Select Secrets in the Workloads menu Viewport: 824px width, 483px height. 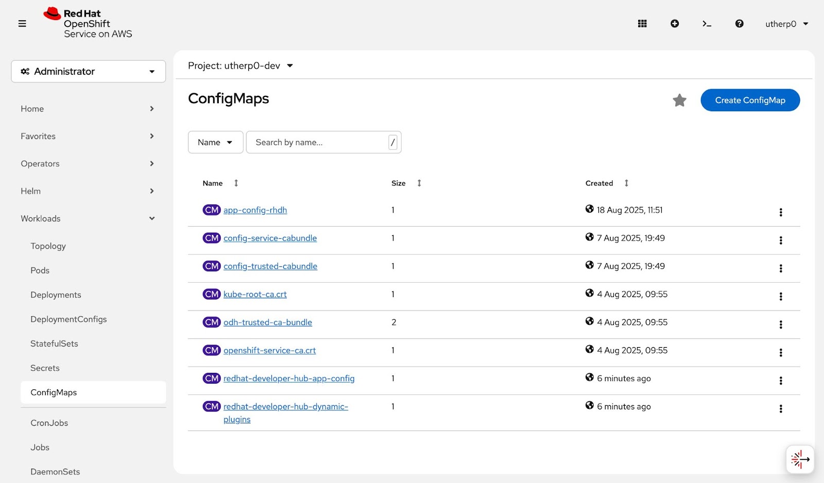[45, 368]
